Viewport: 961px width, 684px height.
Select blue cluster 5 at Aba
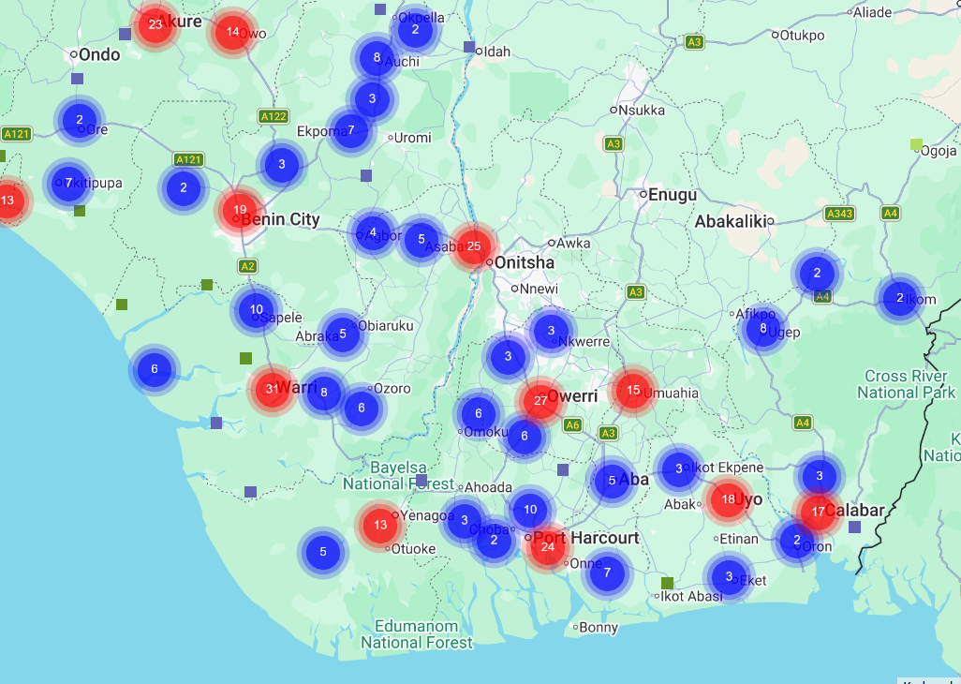[x=612, y=481]
